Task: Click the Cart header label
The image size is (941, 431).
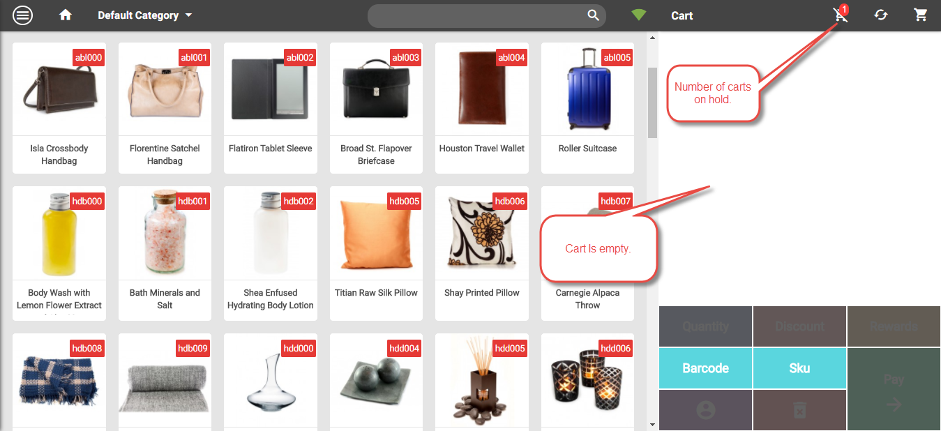Action: tap(682, 15)
